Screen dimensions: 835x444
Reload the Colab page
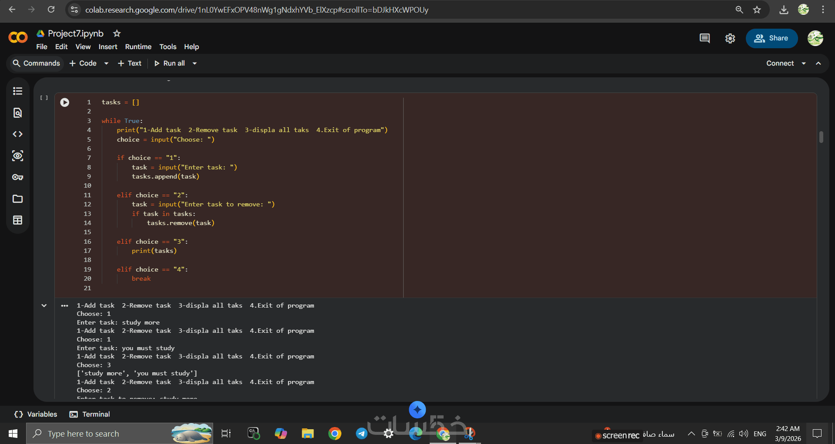pos(51,10)
